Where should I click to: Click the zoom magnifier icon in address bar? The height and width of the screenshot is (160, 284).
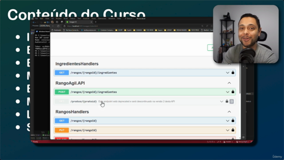202,26
